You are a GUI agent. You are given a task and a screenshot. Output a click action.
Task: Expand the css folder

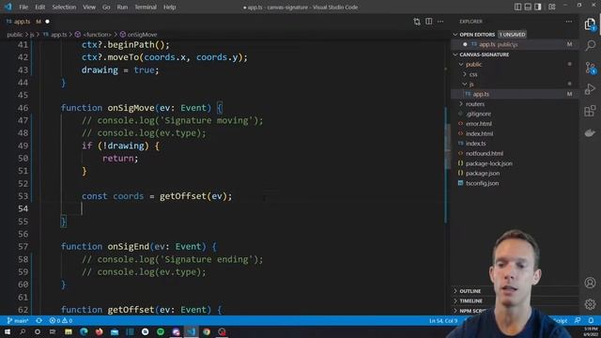click(x=473, y=74)
